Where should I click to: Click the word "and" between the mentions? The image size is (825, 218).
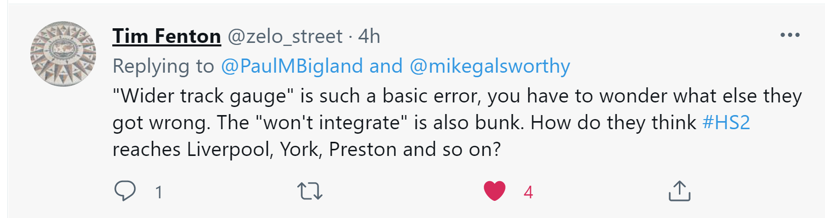(x=386, y=66)
